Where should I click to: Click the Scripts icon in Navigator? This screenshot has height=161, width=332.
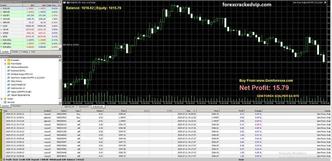tap(5, 99)
